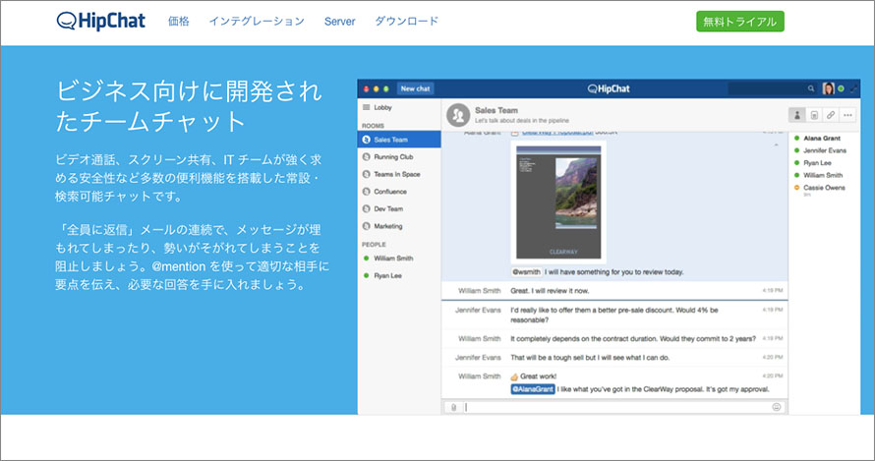
Task: Select the Sales Team room
Action: pos(399,140)
